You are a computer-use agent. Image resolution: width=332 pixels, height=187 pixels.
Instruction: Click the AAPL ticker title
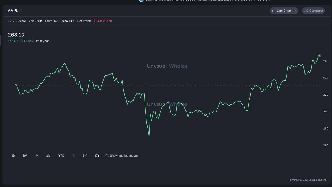[13, 11]
